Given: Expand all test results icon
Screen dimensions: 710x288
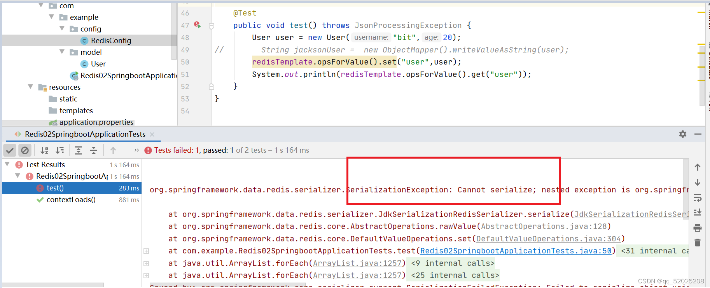Looking at the screenshot, I should [x=79, y=150].
